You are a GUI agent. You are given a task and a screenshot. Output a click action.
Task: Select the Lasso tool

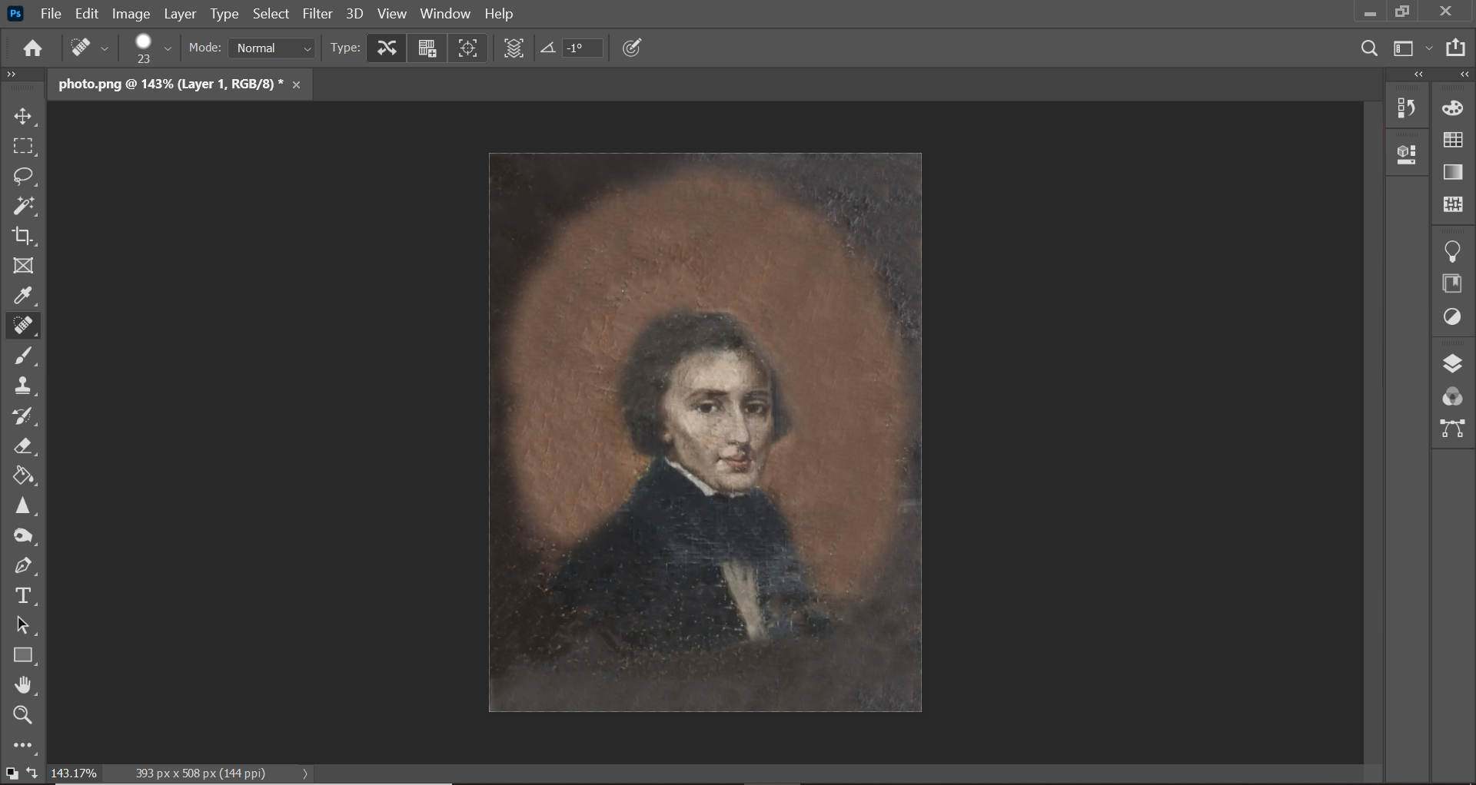click(23, 176)
